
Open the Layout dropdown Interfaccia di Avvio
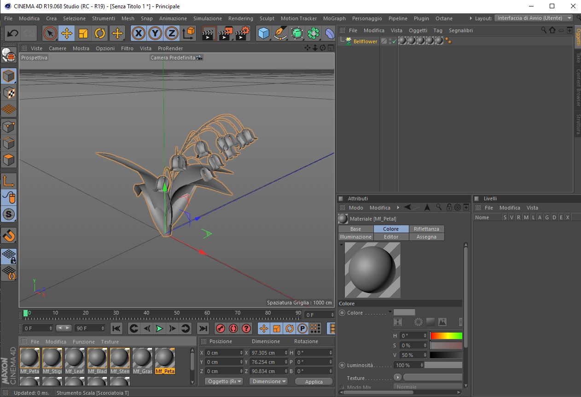pyautogui.click(x=534, y=18)
